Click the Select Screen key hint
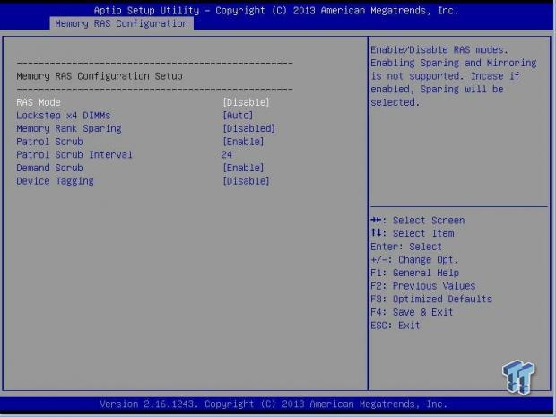Screen dimensions: 556x417 418,221
